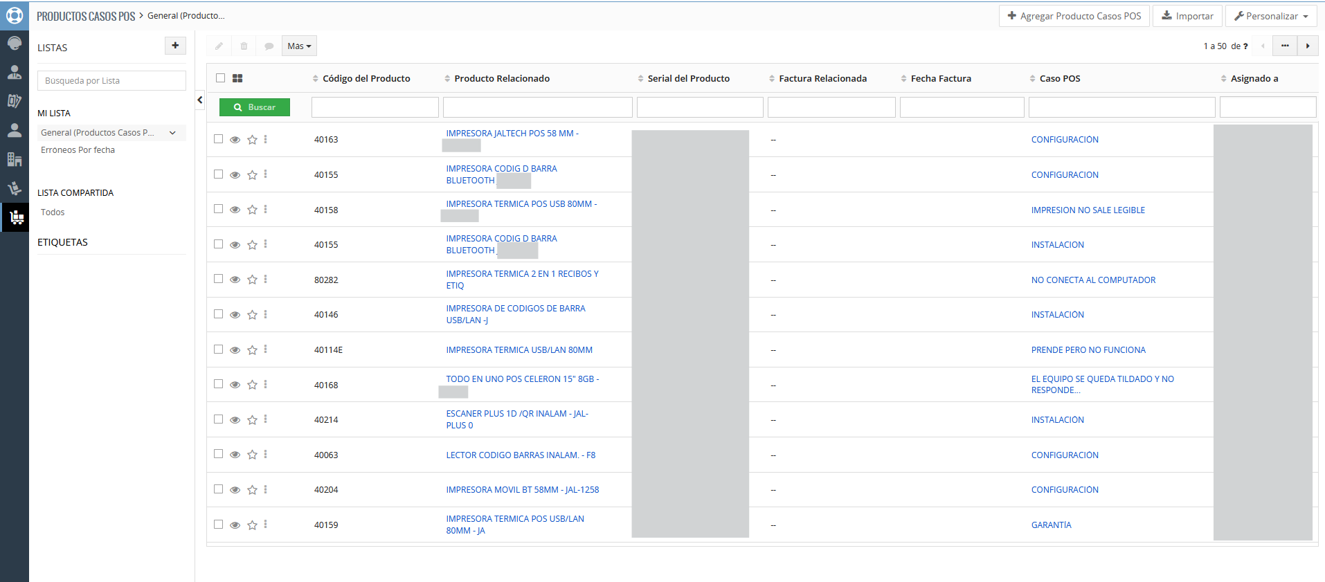Open IMPRESORA MOVIL BT 58MM - JAL-1258 link
Viewport: 1325px width, 582px height.
click(x=523, y=490)
